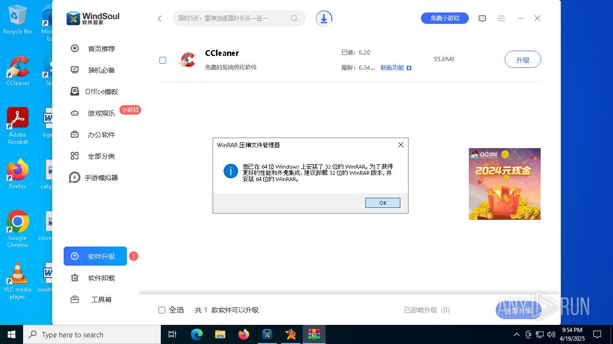Click the 工具箱 briefcase icon
Viewport: 613px width, 344px height.
(75, 300)
